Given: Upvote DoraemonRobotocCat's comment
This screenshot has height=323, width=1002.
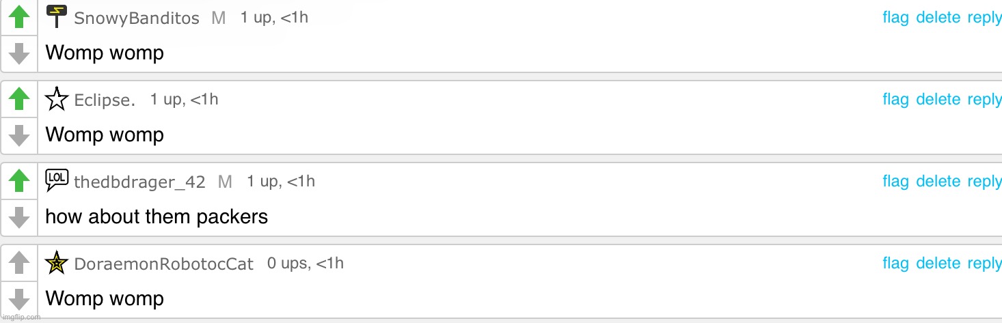Looking at the screenshot, I should click(x=19, y=264).
